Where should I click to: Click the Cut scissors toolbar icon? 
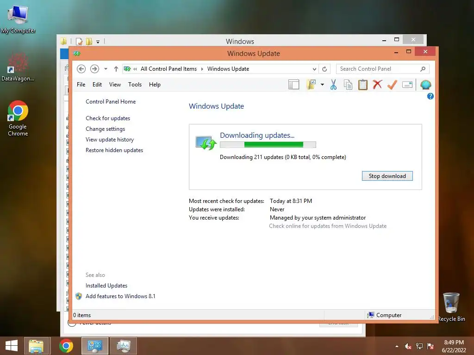coord(333,85)
